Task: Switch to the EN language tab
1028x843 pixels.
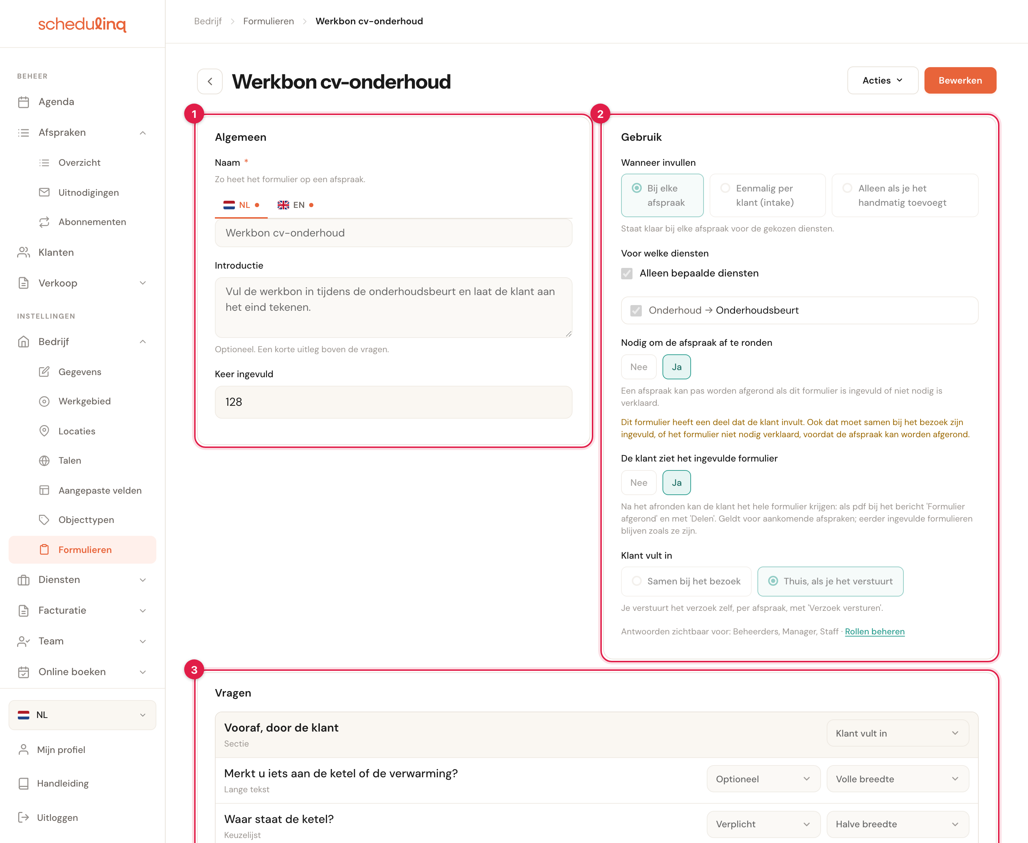Action: tap(296, 205)
